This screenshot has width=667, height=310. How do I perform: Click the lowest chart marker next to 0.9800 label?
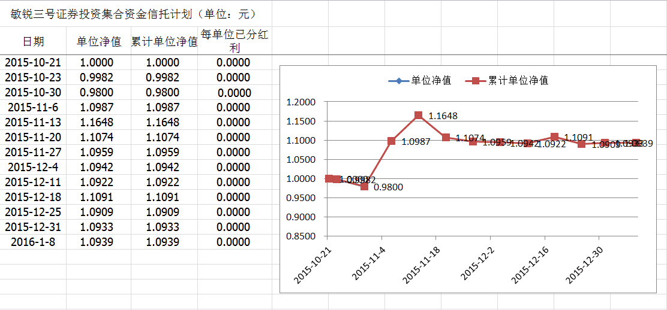pos(364,186)
